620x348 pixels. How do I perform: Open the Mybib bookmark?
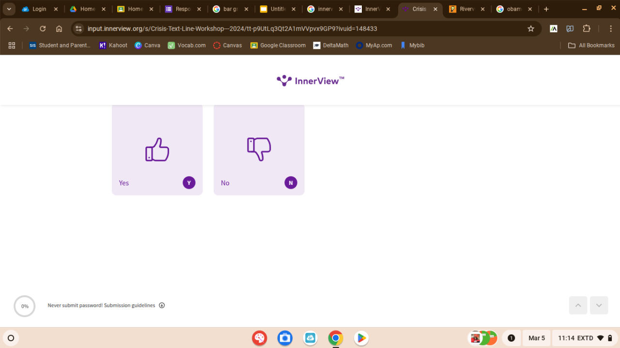[412, 45]
